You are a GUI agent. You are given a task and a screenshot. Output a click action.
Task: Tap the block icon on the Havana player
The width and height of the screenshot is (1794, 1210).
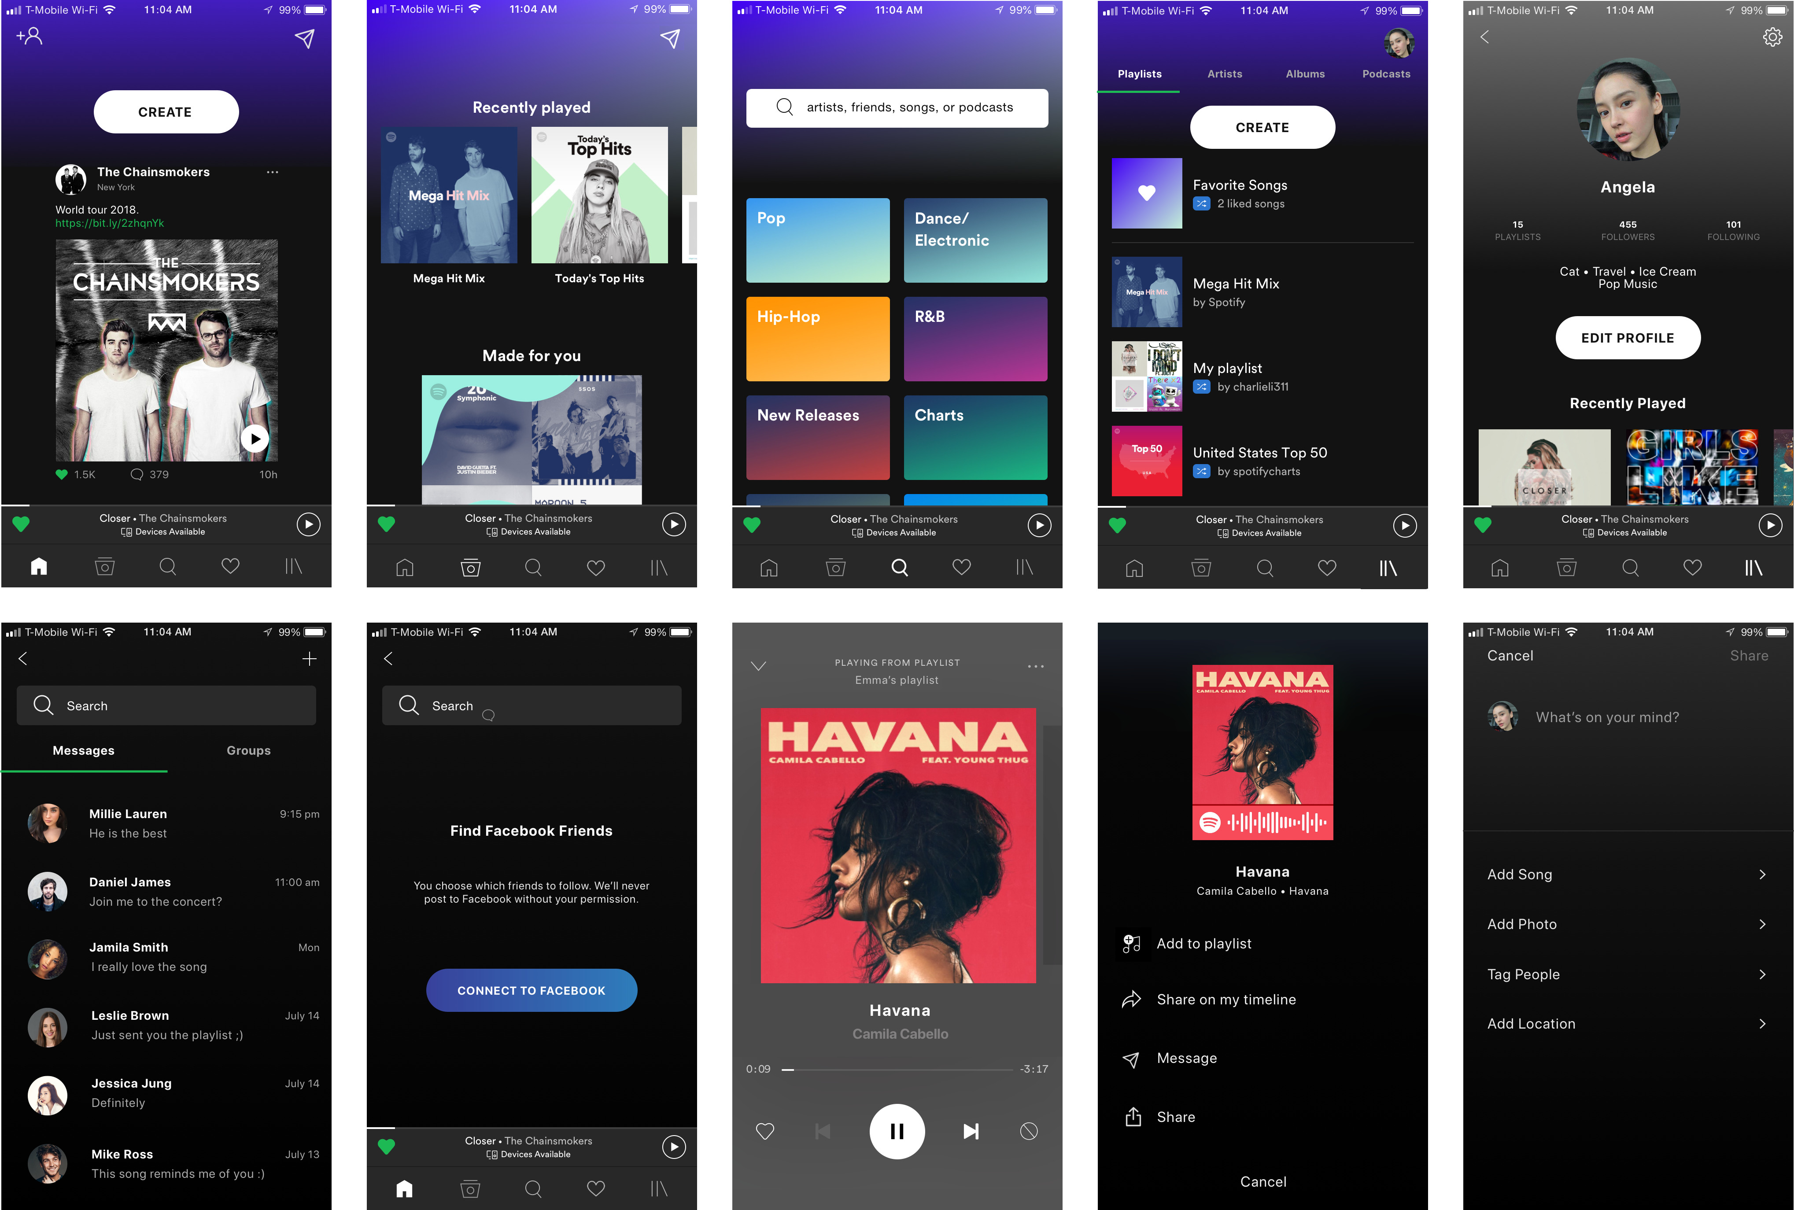1029,1131
